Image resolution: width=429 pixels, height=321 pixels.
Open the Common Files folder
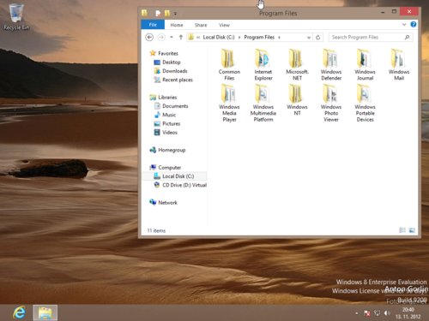coord(229,65)
